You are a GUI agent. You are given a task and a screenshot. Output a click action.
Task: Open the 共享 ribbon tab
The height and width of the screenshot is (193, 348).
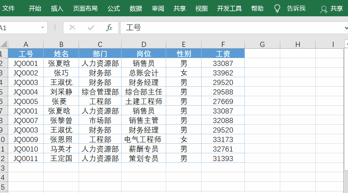[x=180, y=8]
